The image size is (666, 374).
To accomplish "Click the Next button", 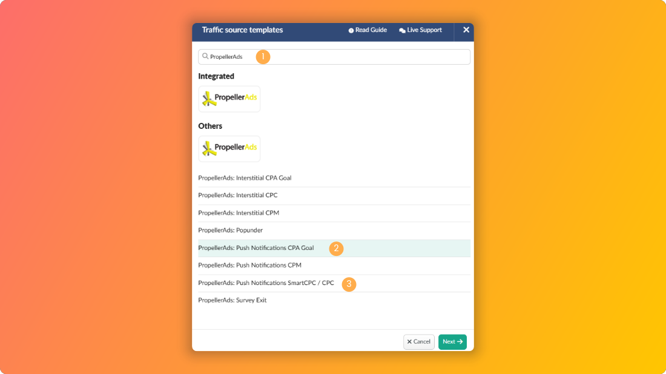I will [452, 342].
